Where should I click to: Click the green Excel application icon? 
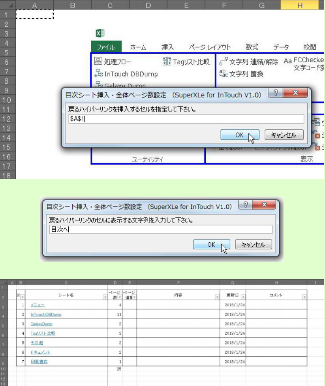click(100, 33)
